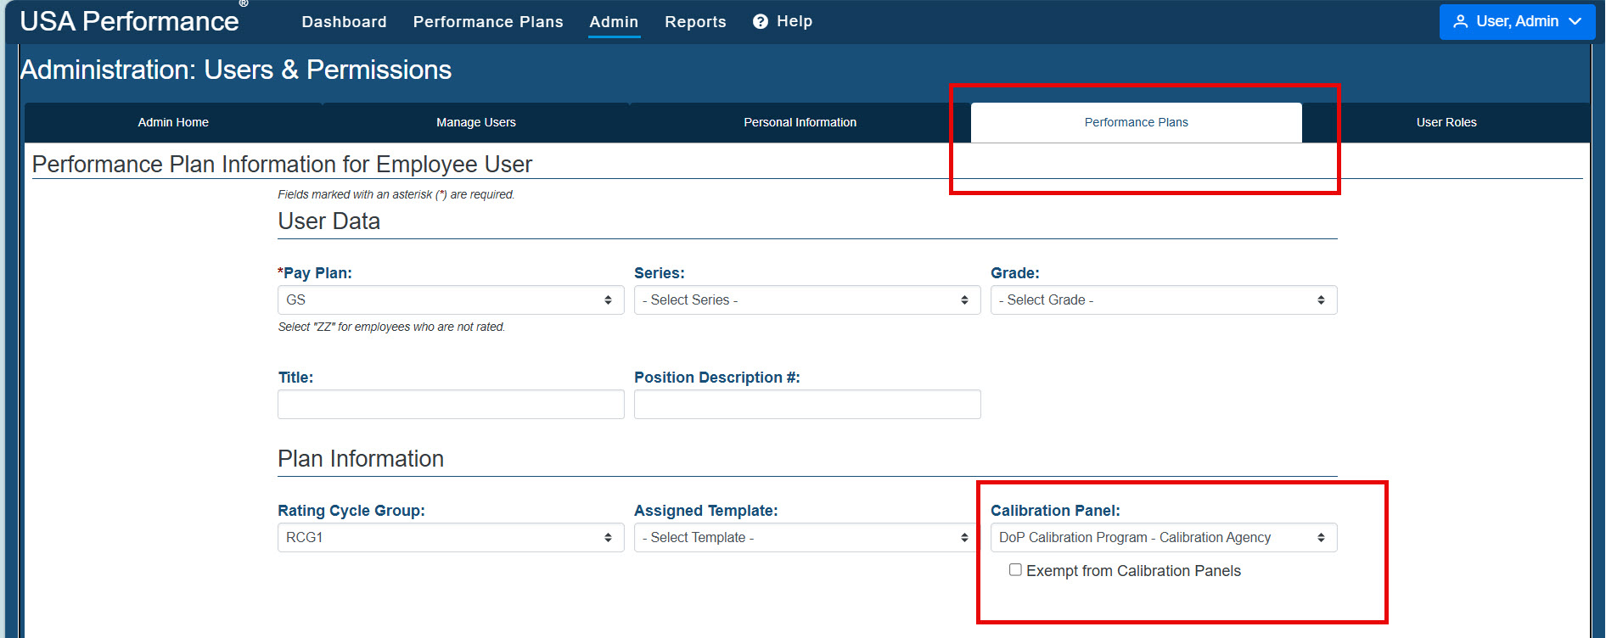Select the Performance Plans sub-tab
1606x638 pixels.
click(1137, 122)
